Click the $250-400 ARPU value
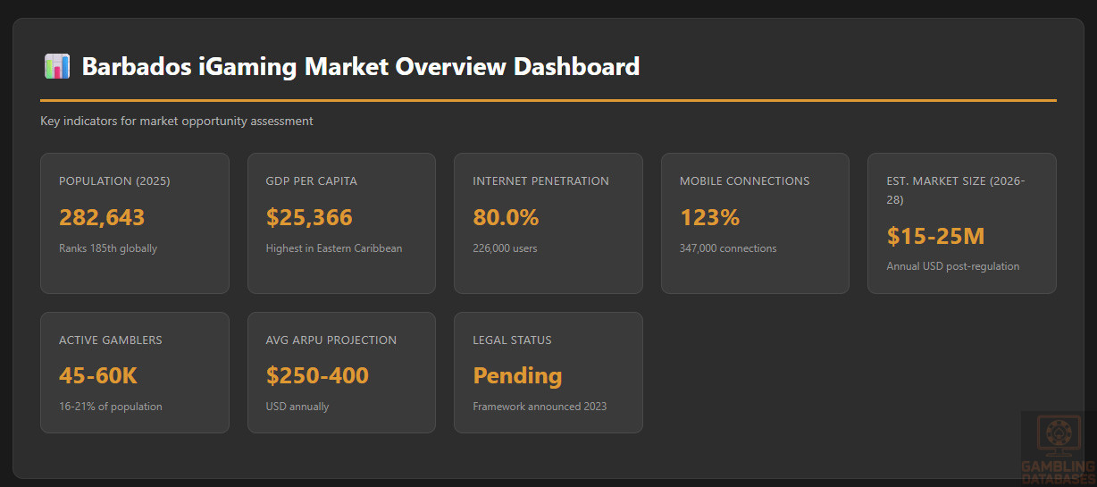The height and width of the screenshot is (487, 1097). 317,375
